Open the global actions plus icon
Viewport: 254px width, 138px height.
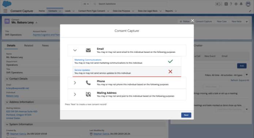[x=226, y=4]
